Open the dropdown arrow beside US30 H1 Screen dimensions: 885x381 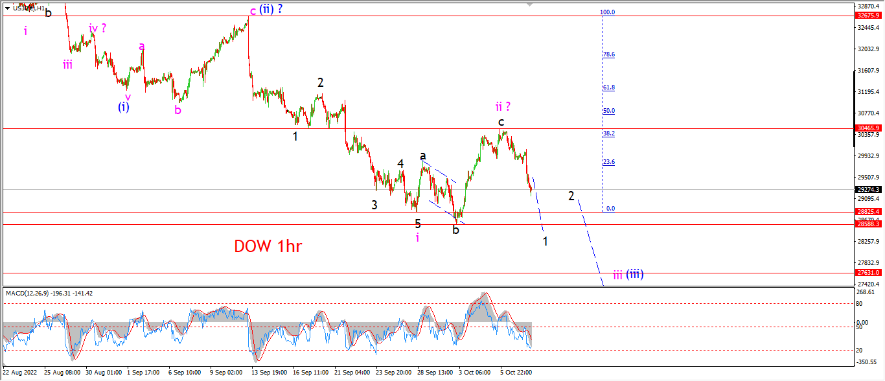click(x=7, y=8)
